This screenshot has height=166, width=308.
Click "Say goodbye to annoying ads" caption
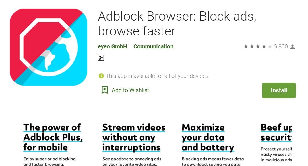point(132,159)
